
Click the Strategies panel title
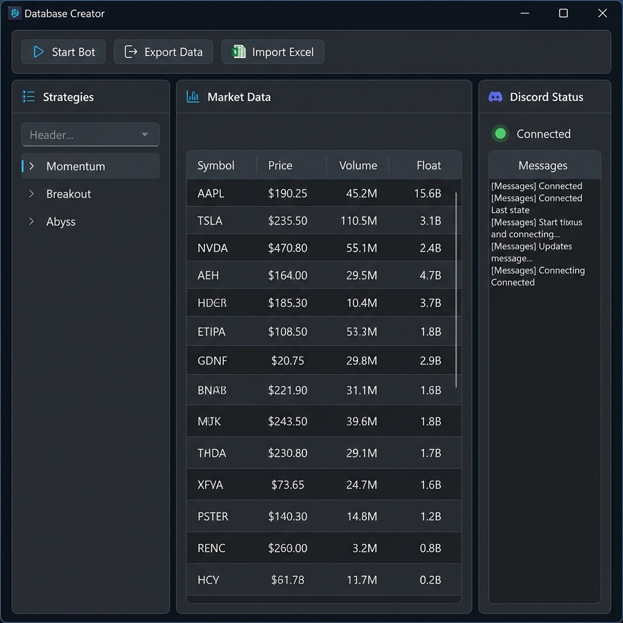(x=68, y=97)
